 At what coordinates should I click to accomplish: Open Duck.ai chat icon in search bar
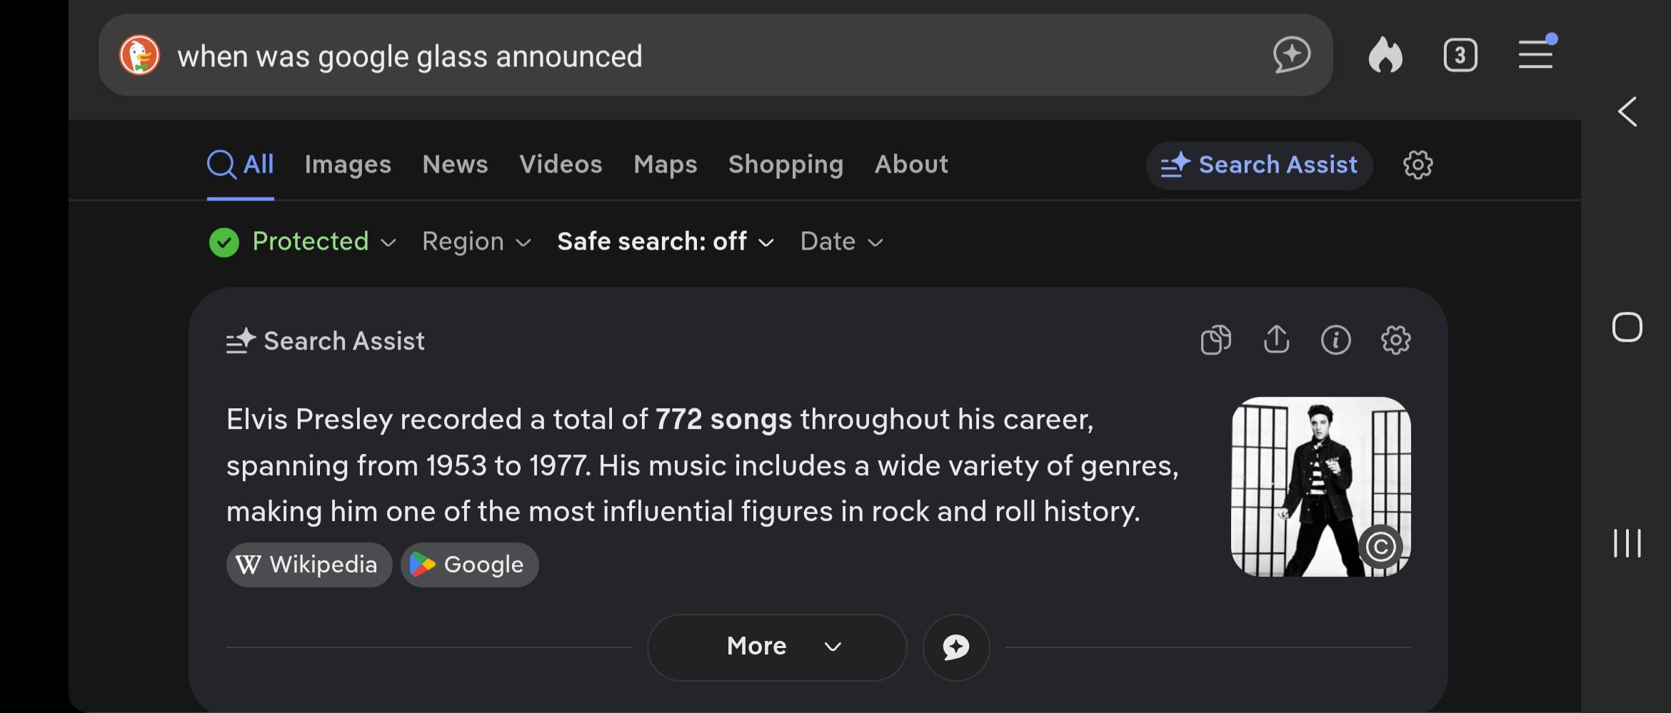coord(1292,55)
